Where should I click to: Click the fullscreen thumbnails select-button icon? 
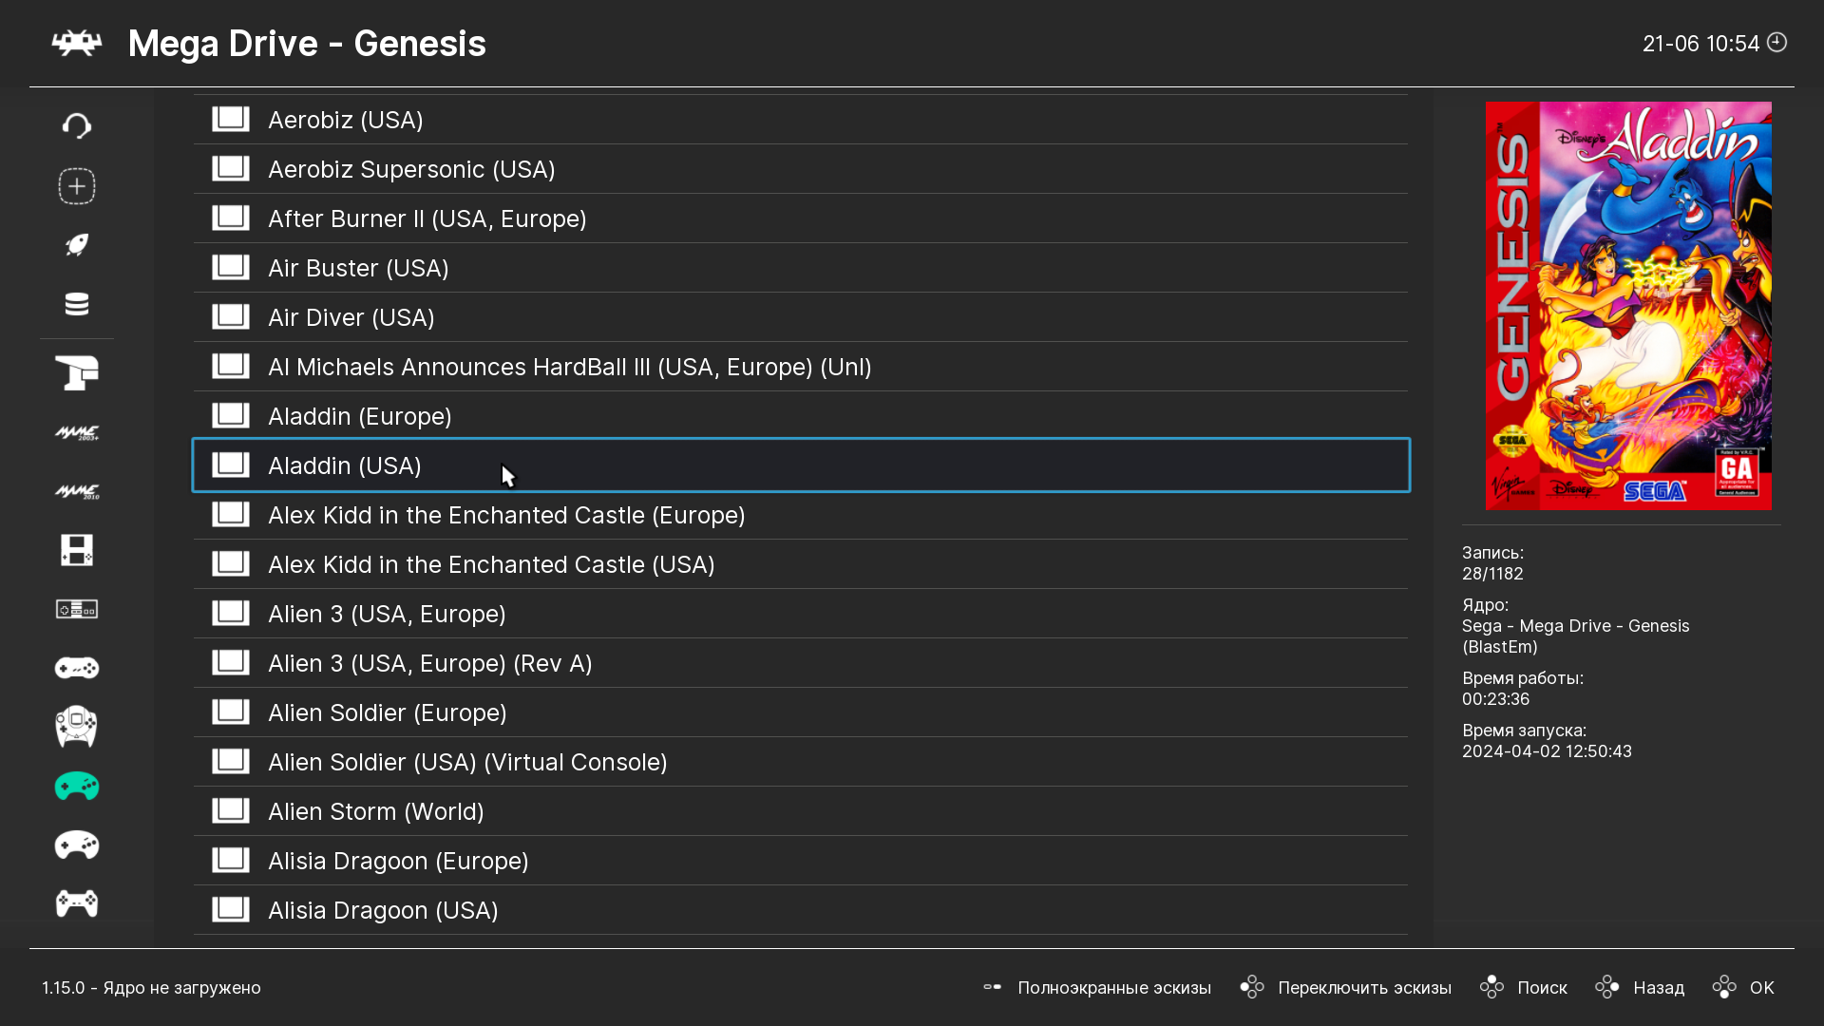pos(993,987)
